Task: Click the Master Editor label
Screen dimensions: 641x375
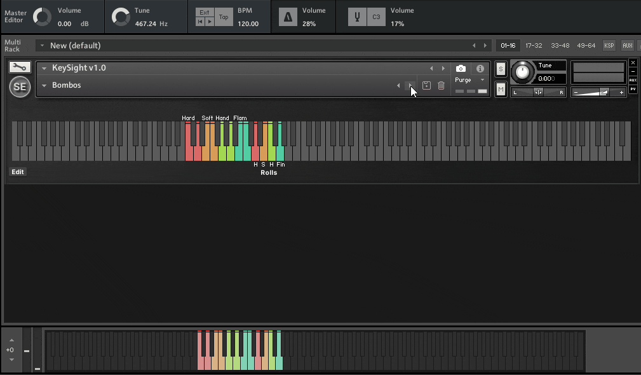Action: point(15,17)
